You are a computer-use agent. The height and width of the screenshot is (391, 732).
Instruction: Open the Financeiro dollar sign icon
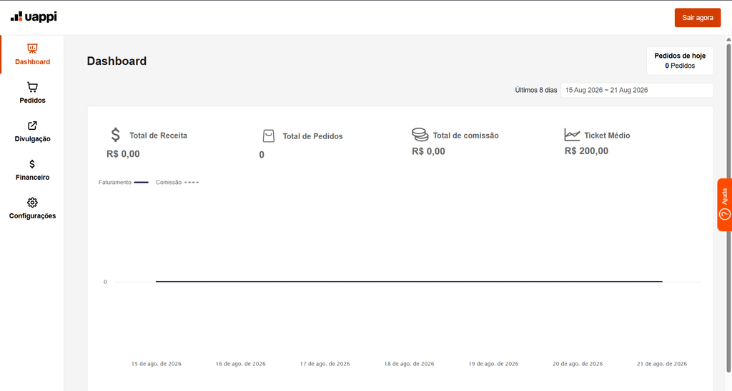32,164
